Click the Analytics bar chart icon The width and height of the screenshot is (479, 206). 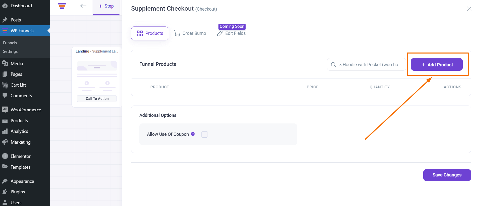point(5,131)
